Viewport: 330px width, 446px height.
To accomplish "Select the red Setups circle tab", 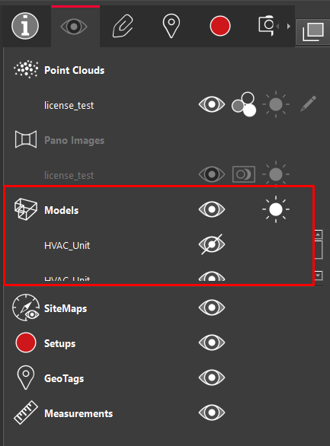I will (219, 26).
